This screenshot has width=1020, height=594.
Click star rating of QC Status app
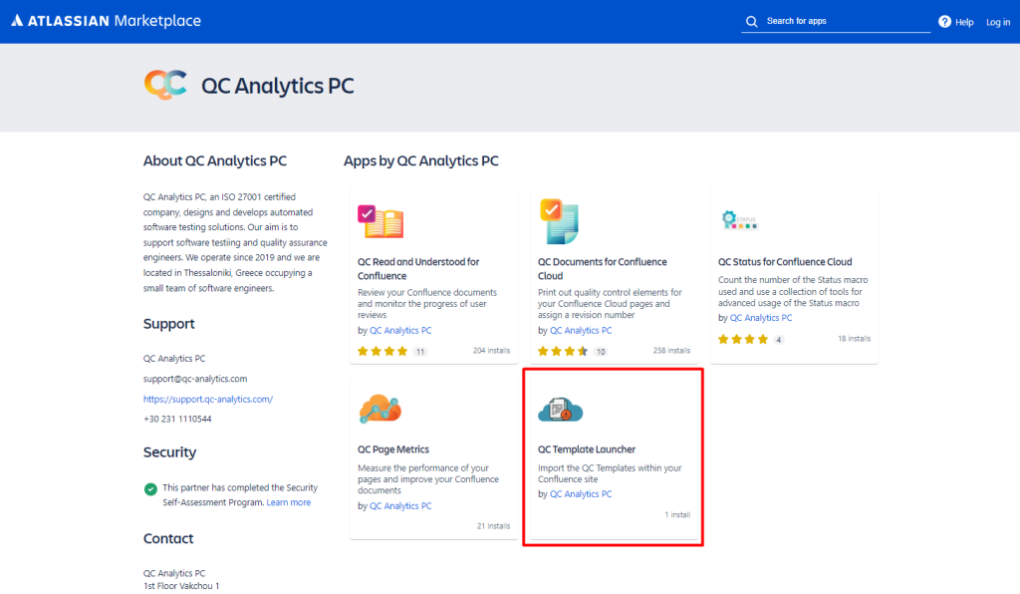point(743,339)
